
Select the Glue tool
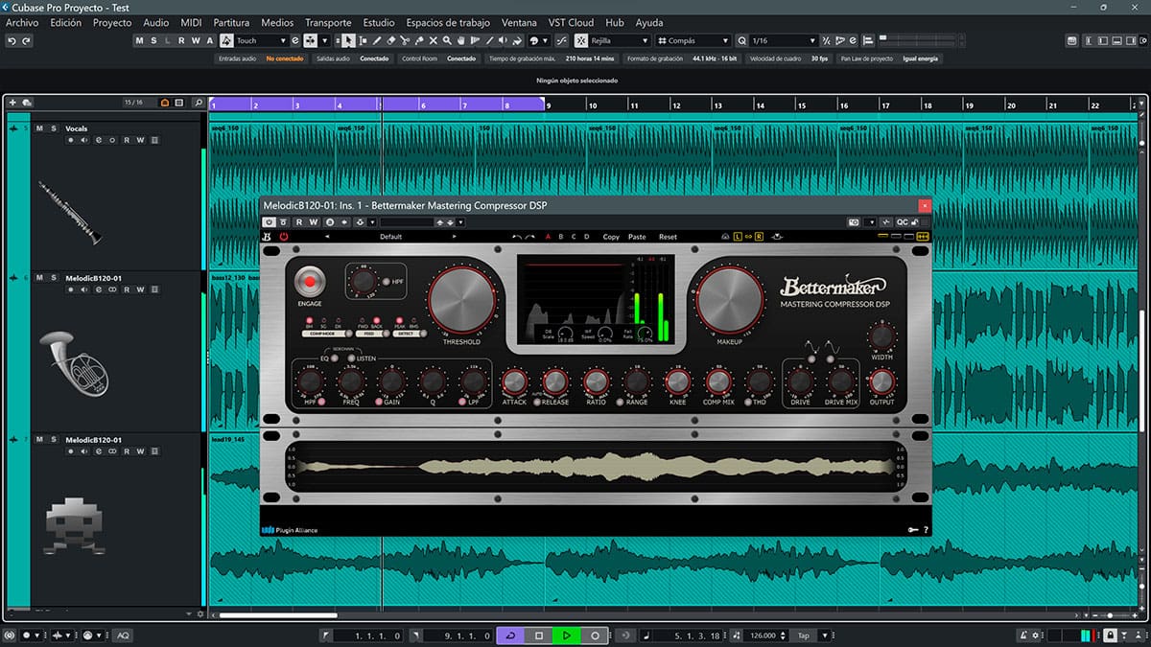[x=419, y=41]
